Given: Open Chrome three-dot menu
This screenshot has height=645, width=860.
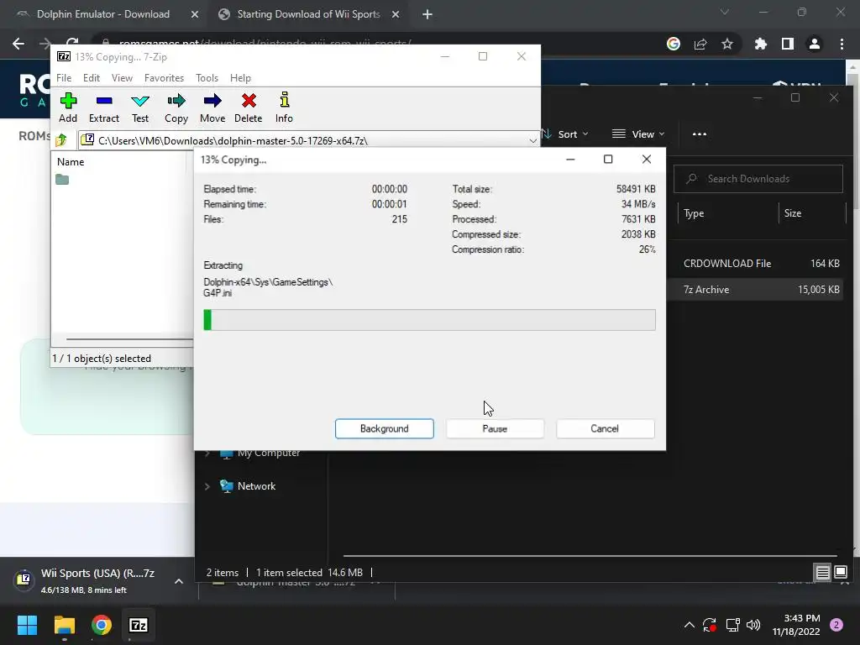Looking at the screenshot, I should (842, 44).
